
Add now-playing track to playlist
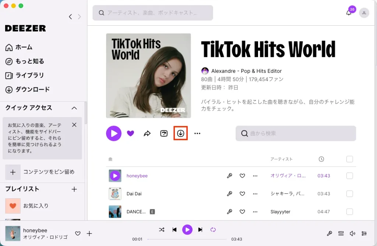[x=89, y=233]
